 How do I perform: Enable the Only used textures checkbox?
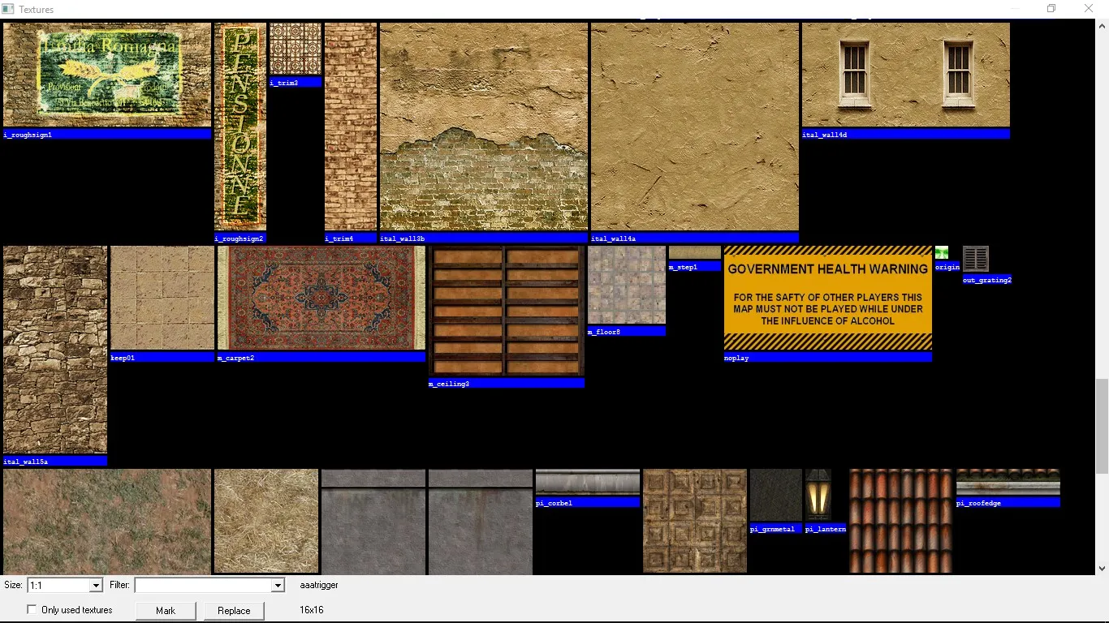(32, 609)
